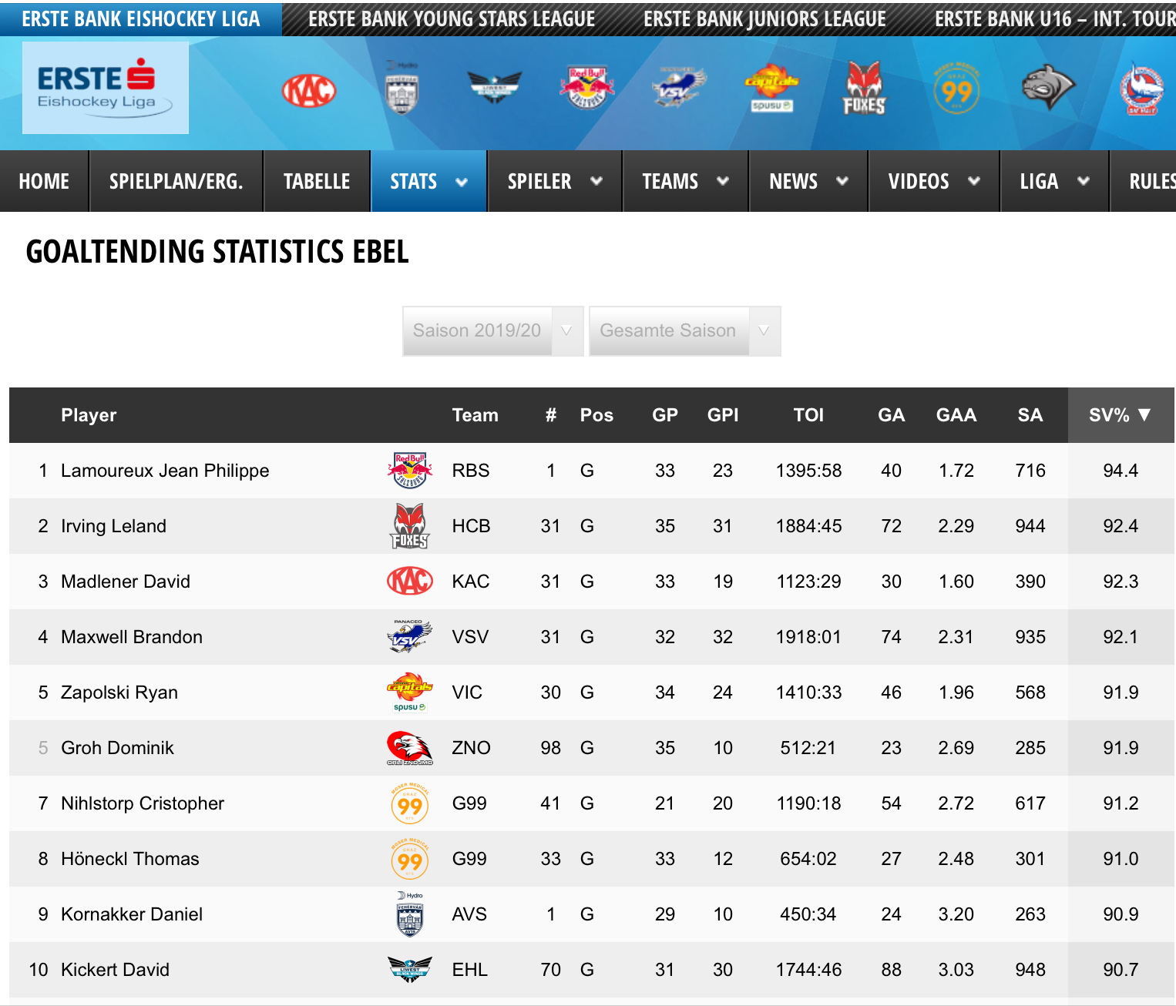Click the VSV team logo in header

coord(678,86)
